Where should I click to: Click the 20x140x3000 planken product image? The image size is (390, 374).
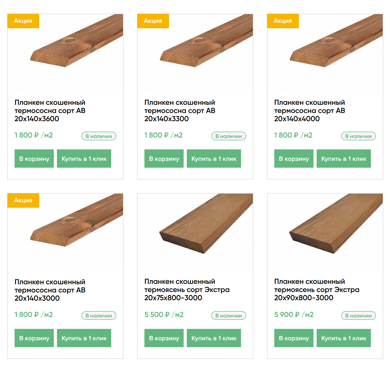(x=65, y=232)
